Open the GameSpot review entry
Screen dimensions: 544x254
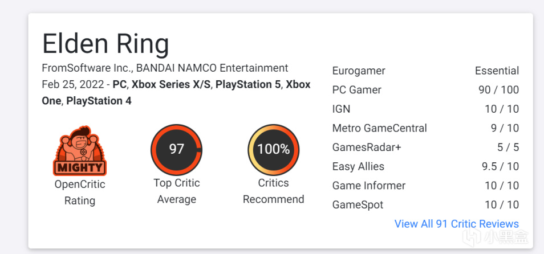pyautogui.click(x=358, y=205)
